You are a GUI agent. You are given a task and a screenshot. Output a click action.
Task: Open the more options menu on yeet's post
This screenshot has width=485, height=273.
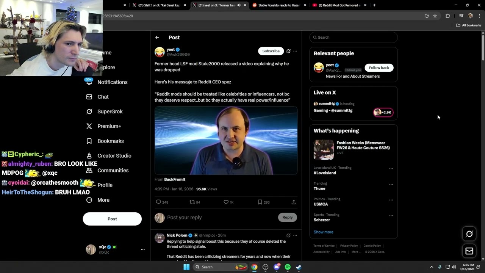[x=295, y=51]
